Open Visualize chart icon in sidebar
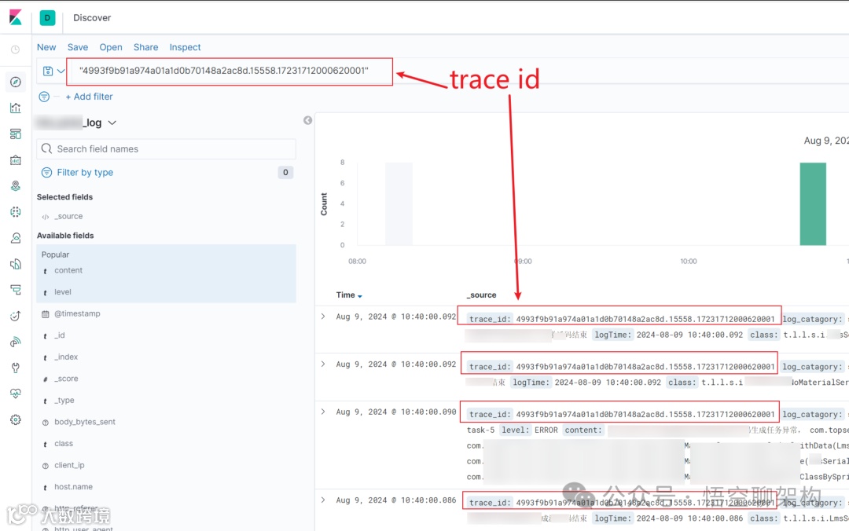Viewport: 849px width, 531px height. (15, 108)
